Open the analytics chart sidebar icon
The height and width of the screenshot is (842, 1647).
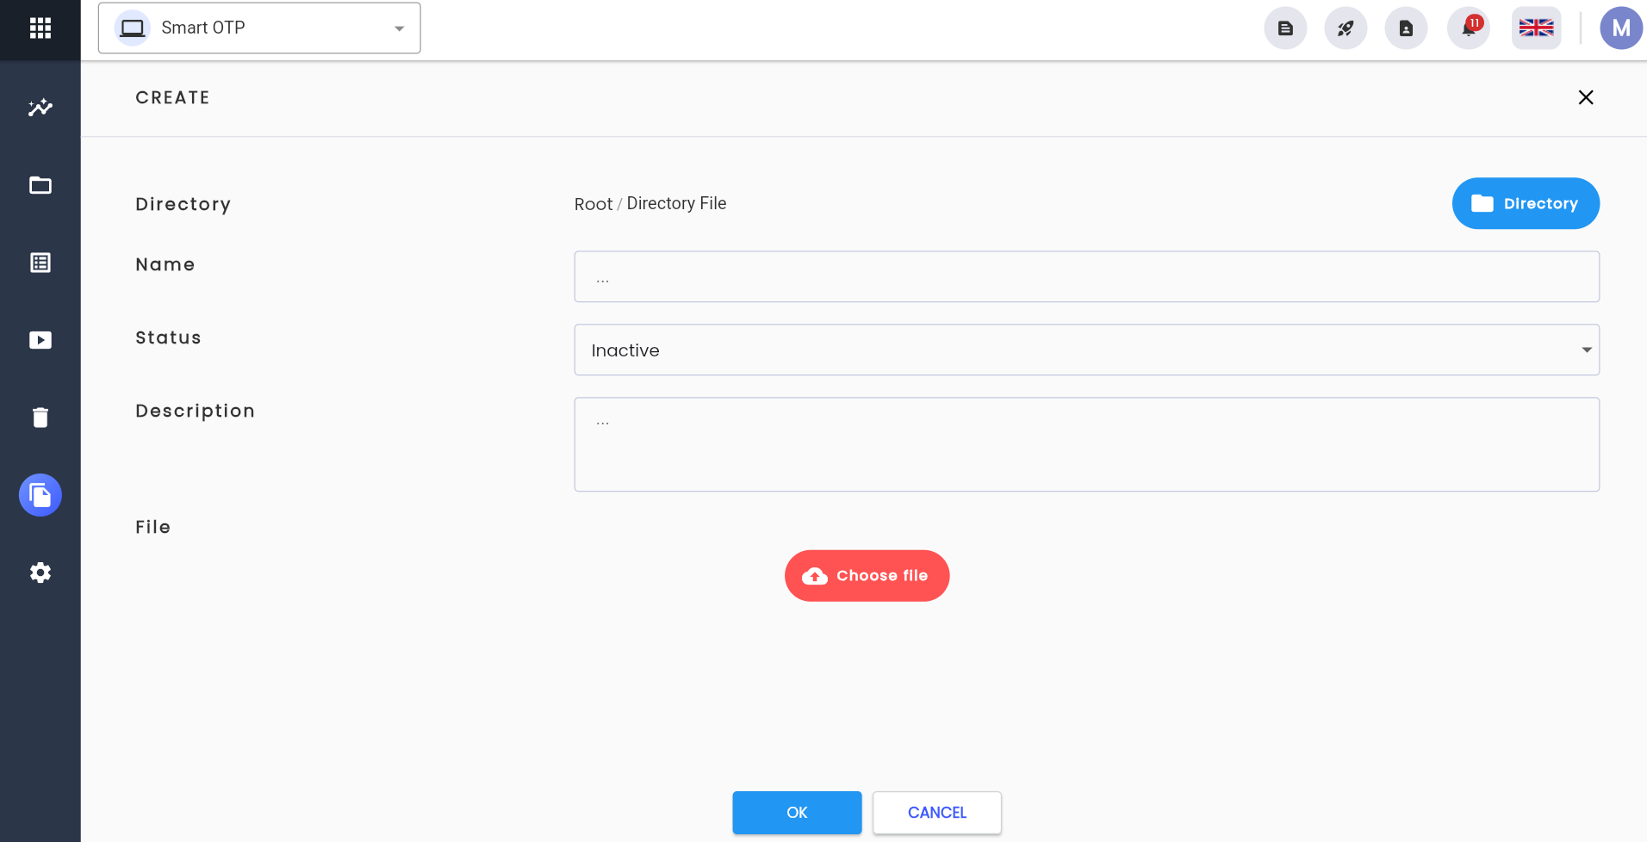tap(40, 108)
